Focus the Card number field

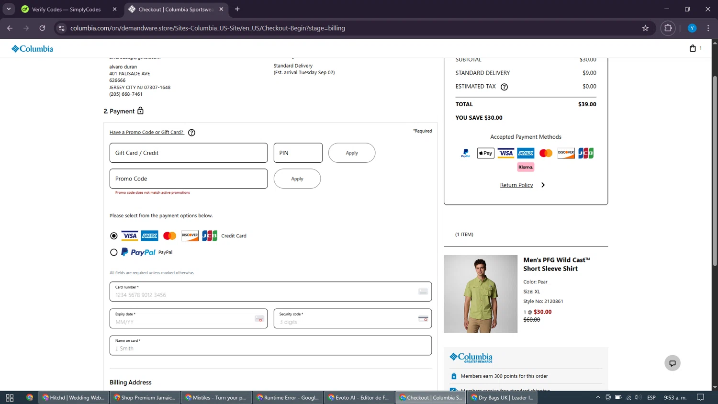[270, 292]
